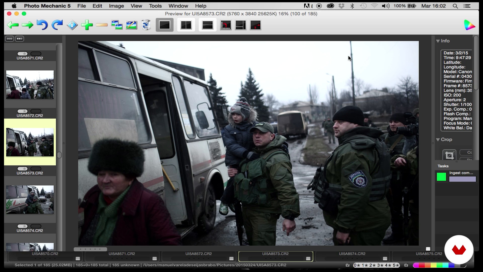Select single image preview layout
Viewport: 483px width, 272px height.
[x=165, y=25]
